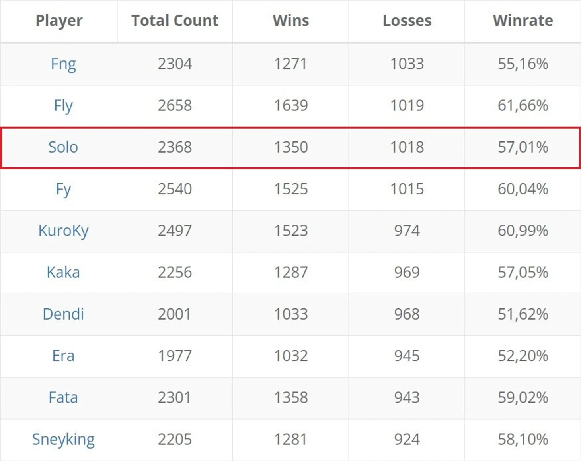Click KuroKy's 1523 wins cell
Screen dimensions: 581x461
click(290, 231)
